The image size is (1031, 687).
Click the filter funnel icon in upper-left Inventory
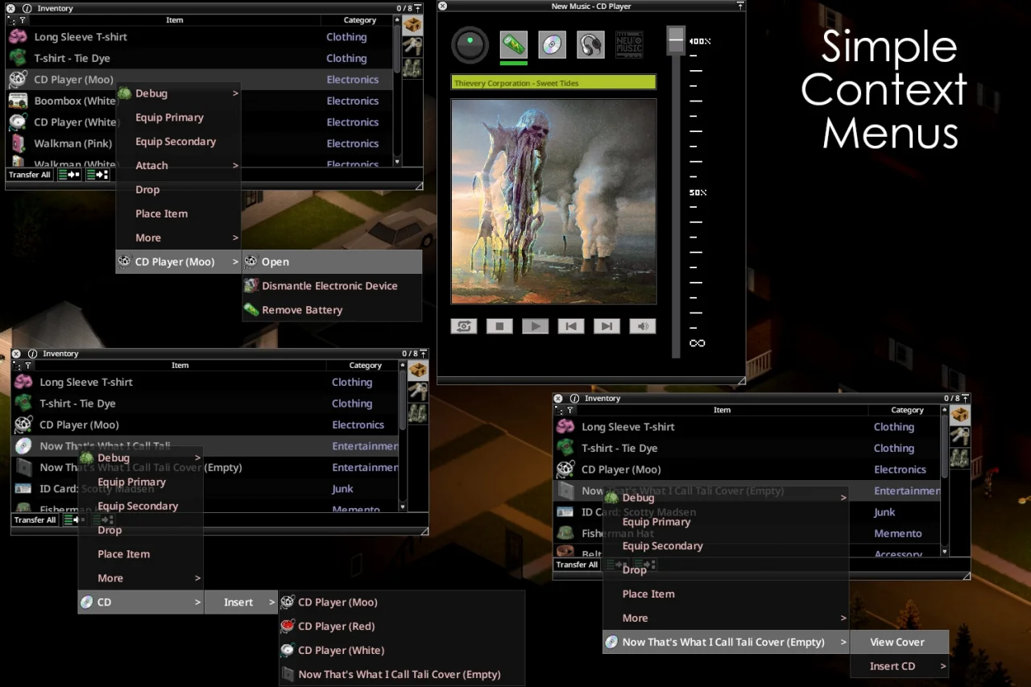[x=23, y=20]
